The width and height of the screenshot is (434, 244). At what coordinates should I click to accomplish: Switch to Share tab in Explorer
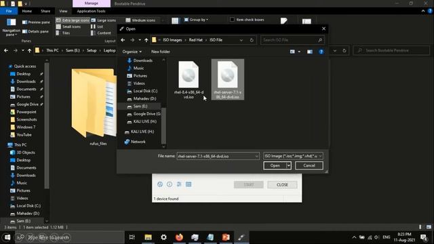(x=45, y=11)
